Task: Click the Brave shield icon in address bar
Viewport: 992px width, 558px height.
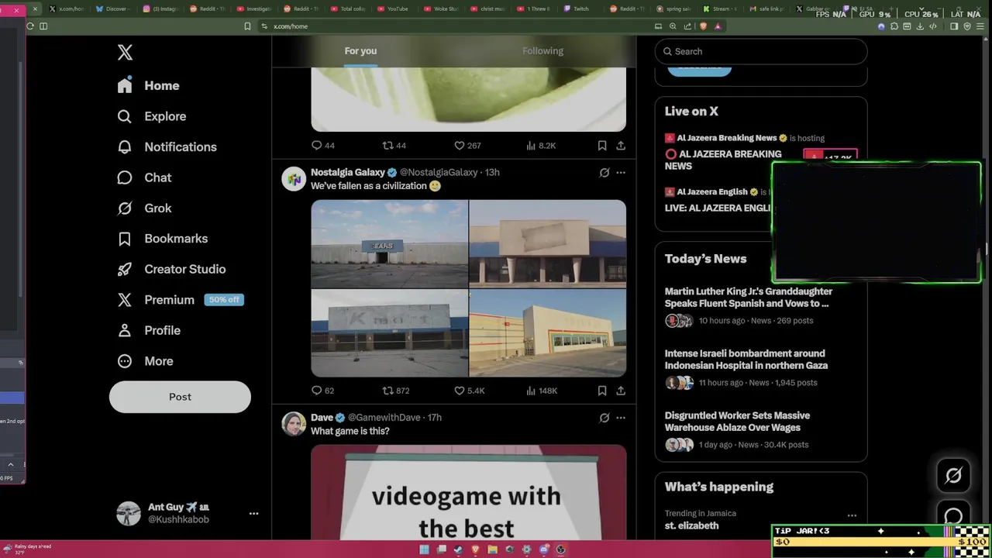Action: 703,26
